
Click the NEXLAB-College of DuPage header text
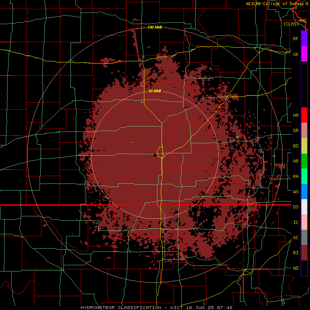coord(275,4)
